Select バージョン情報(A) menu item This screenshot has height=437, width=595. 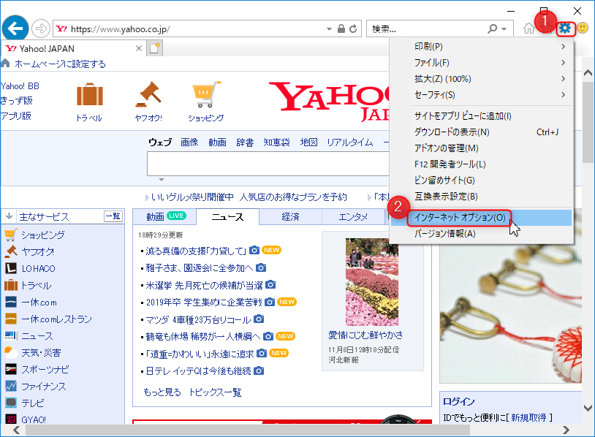click(482, 234)
